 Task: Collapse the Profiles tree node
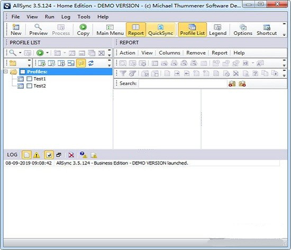click(6, 71)
